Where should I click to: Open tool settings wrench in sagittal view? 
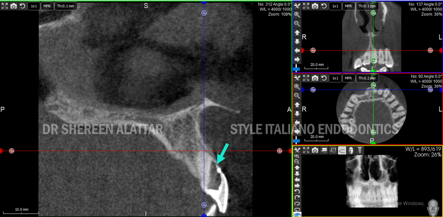[x=297, y=6]
